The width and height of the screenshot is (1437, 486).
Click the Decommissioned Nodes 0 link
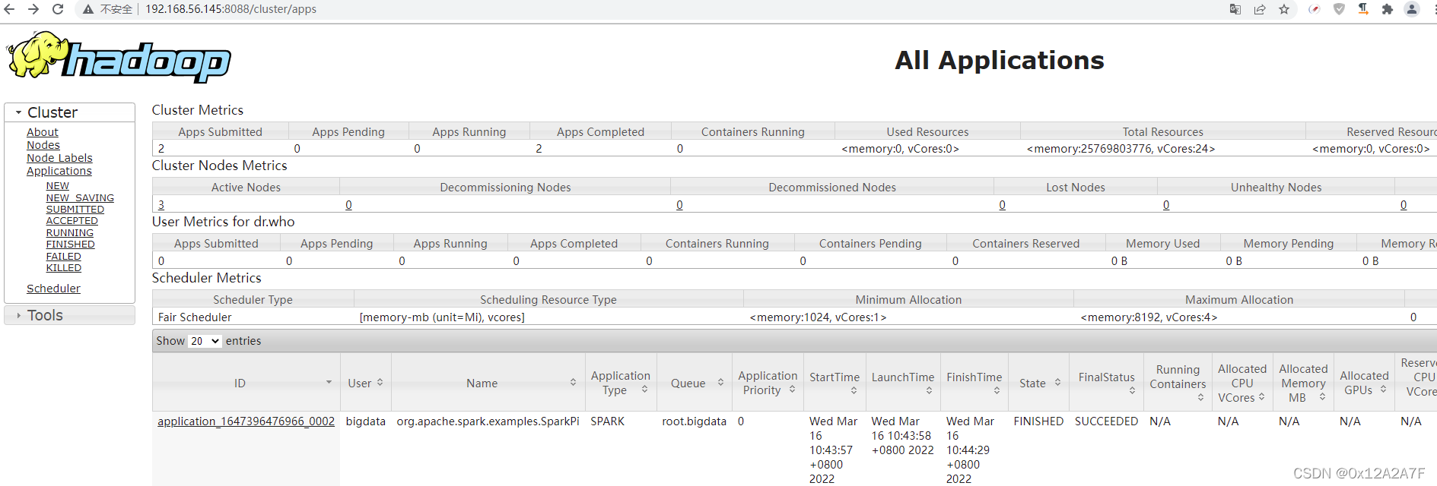[679, 205]
